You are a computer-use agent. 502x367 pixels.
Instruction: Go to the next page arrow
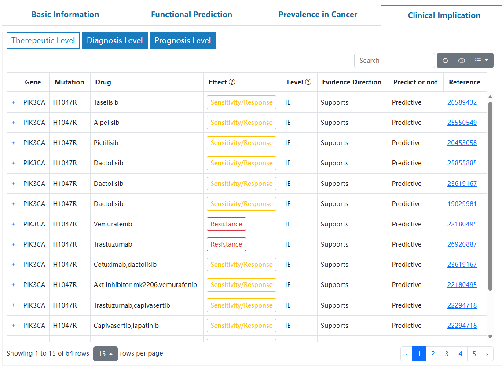coord(487,354)
